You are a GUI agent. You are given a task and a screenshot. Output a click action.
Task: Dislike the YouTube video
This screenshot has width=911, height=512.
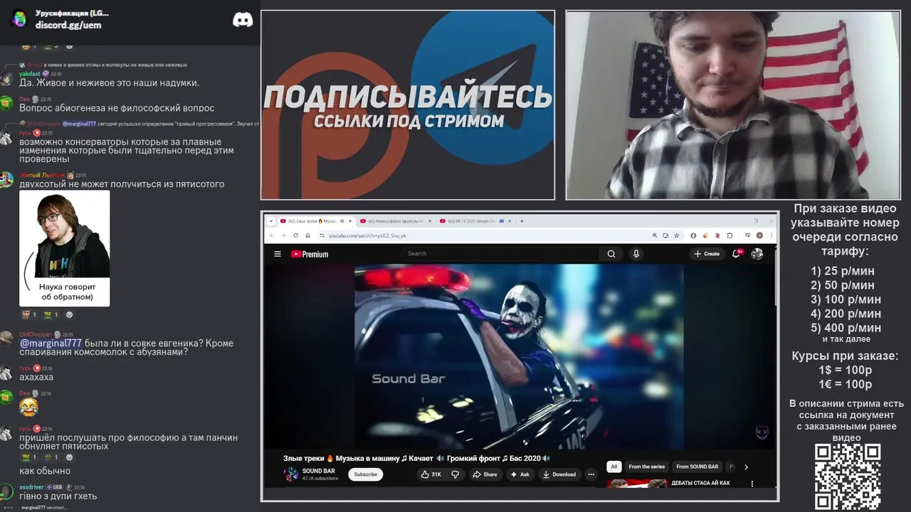pos(455,474)
